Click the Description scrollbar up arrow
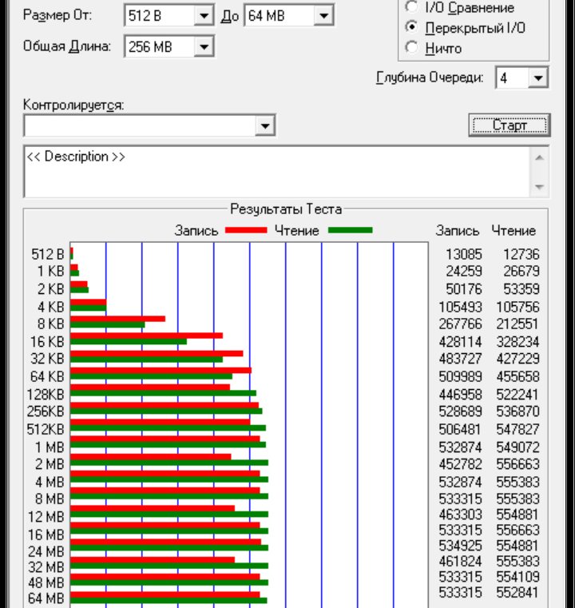575x608 pixels. tap(539, 157)
